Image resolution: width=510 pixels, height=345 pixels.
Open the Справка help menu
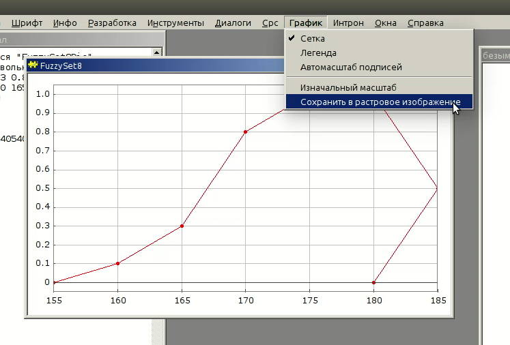point(425,23)
